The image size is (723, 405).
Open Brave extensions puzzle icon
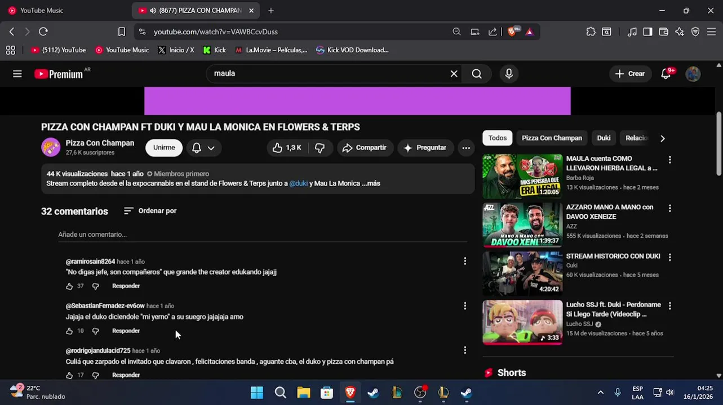tap(591, 31)
